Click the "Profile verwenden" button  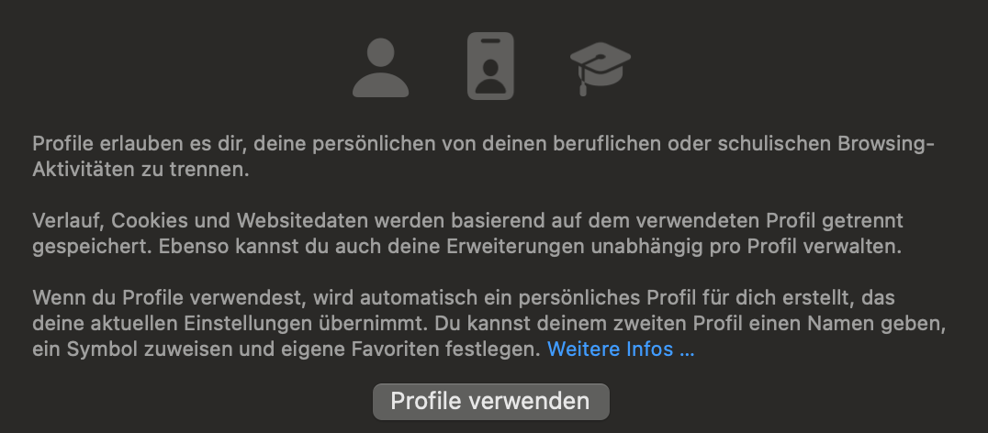click(491, 402)
